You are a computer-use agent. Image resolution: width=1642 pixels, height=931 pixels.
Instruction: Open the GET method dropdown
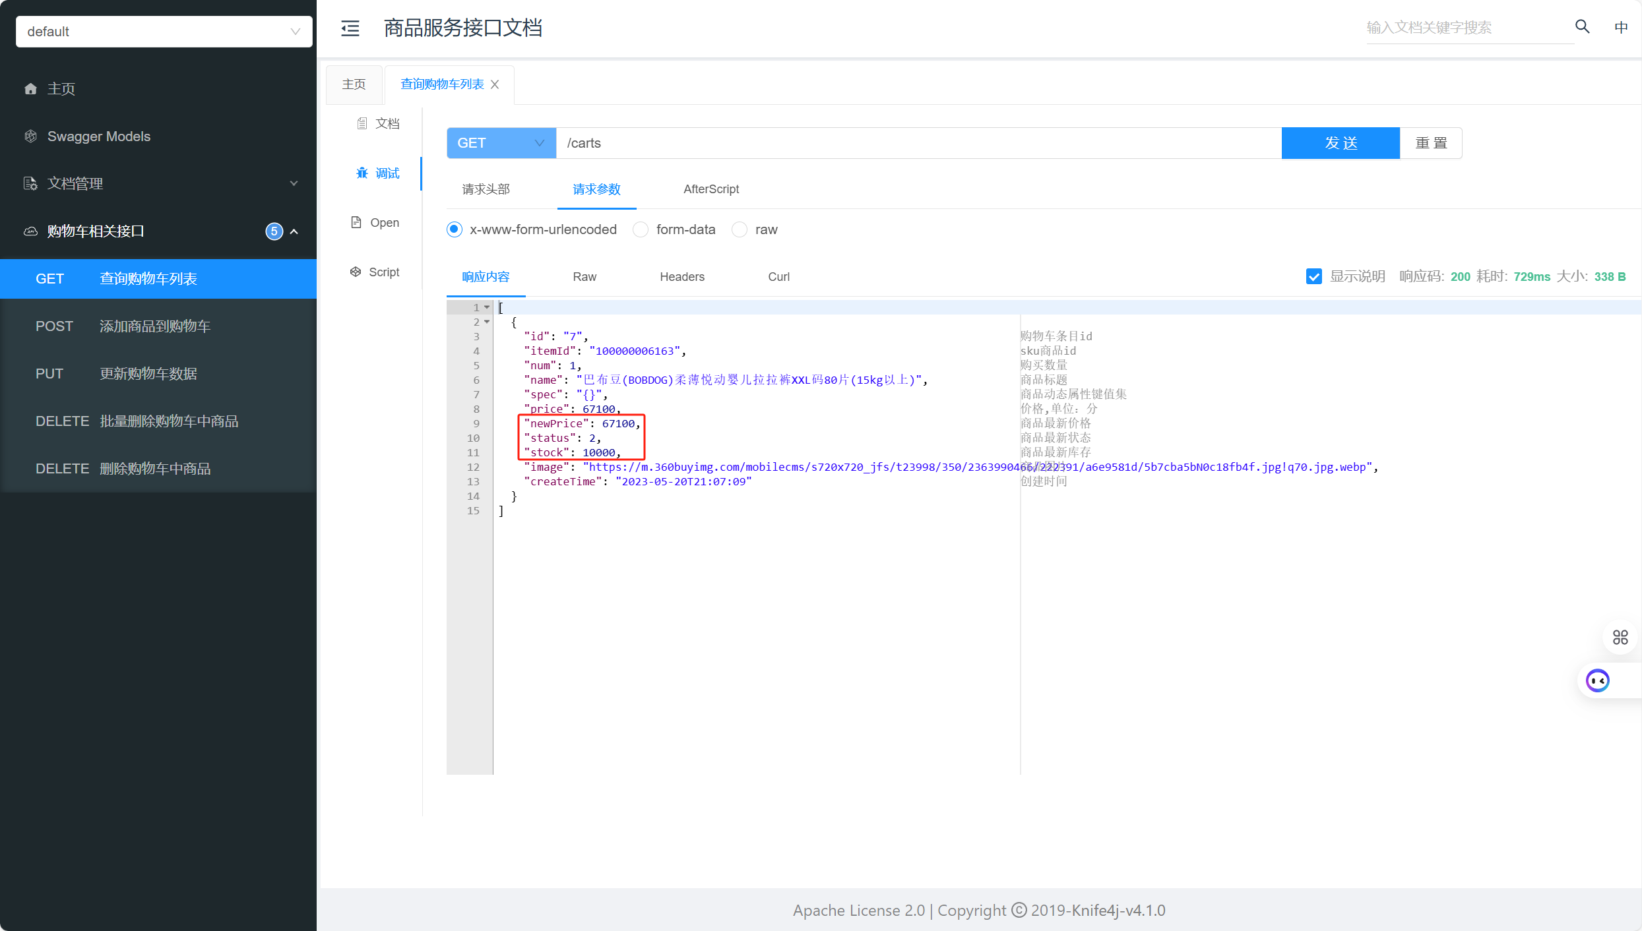501,143
